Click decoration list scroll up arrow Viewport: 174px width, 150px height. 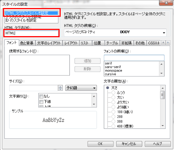click(x=94, y=96)
